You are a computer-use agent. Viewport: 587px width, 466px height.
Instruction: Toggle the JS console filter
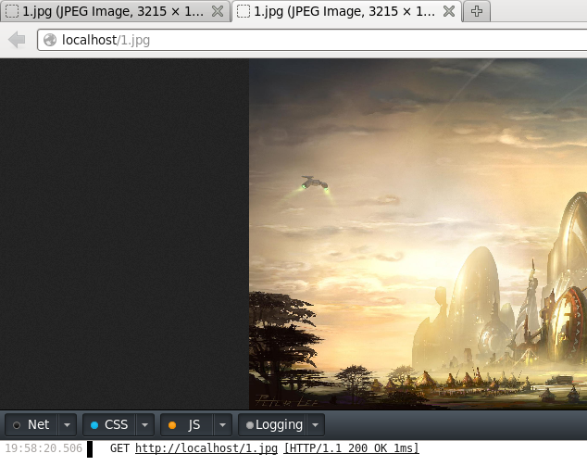(187, 425)
